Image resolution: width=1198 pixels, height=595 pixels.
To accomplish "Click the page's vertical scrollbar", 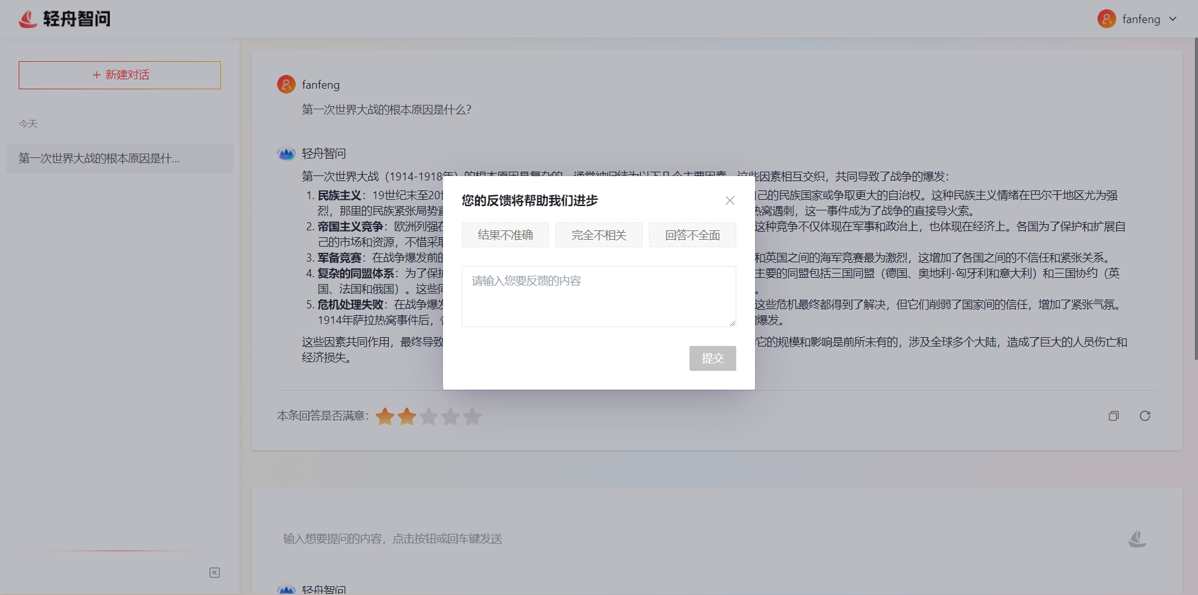I will point(1196,199).
